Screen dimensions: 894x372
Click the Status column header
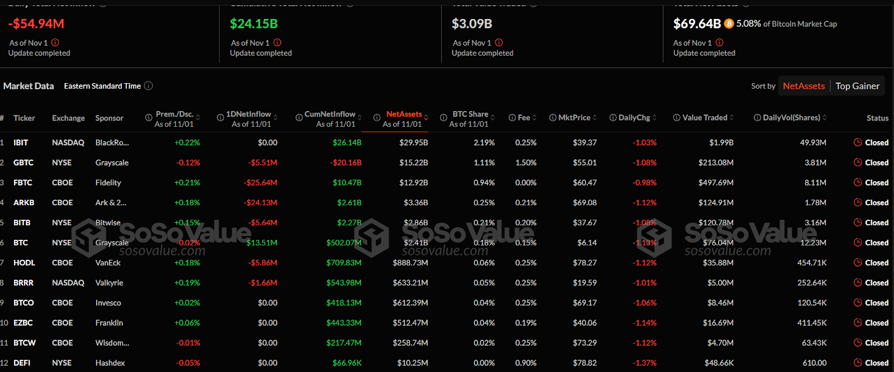pos(877,118)
